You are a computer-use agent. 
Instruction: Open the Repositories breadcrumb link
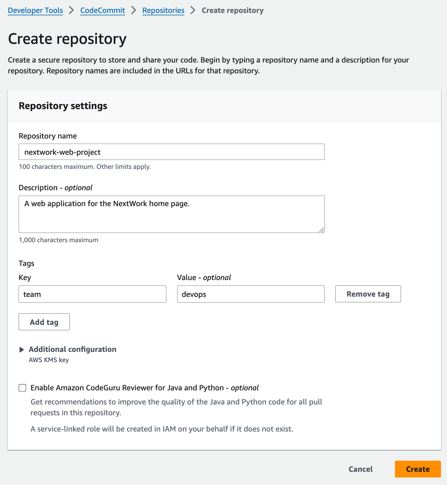tap(163, 11)
